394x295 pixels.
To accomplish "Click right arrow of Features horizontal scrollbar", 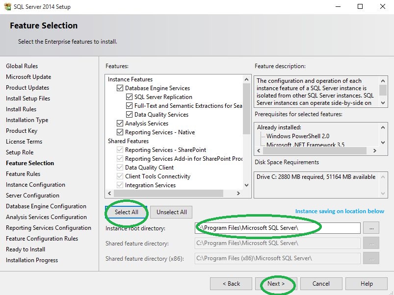I will (238, 193).
